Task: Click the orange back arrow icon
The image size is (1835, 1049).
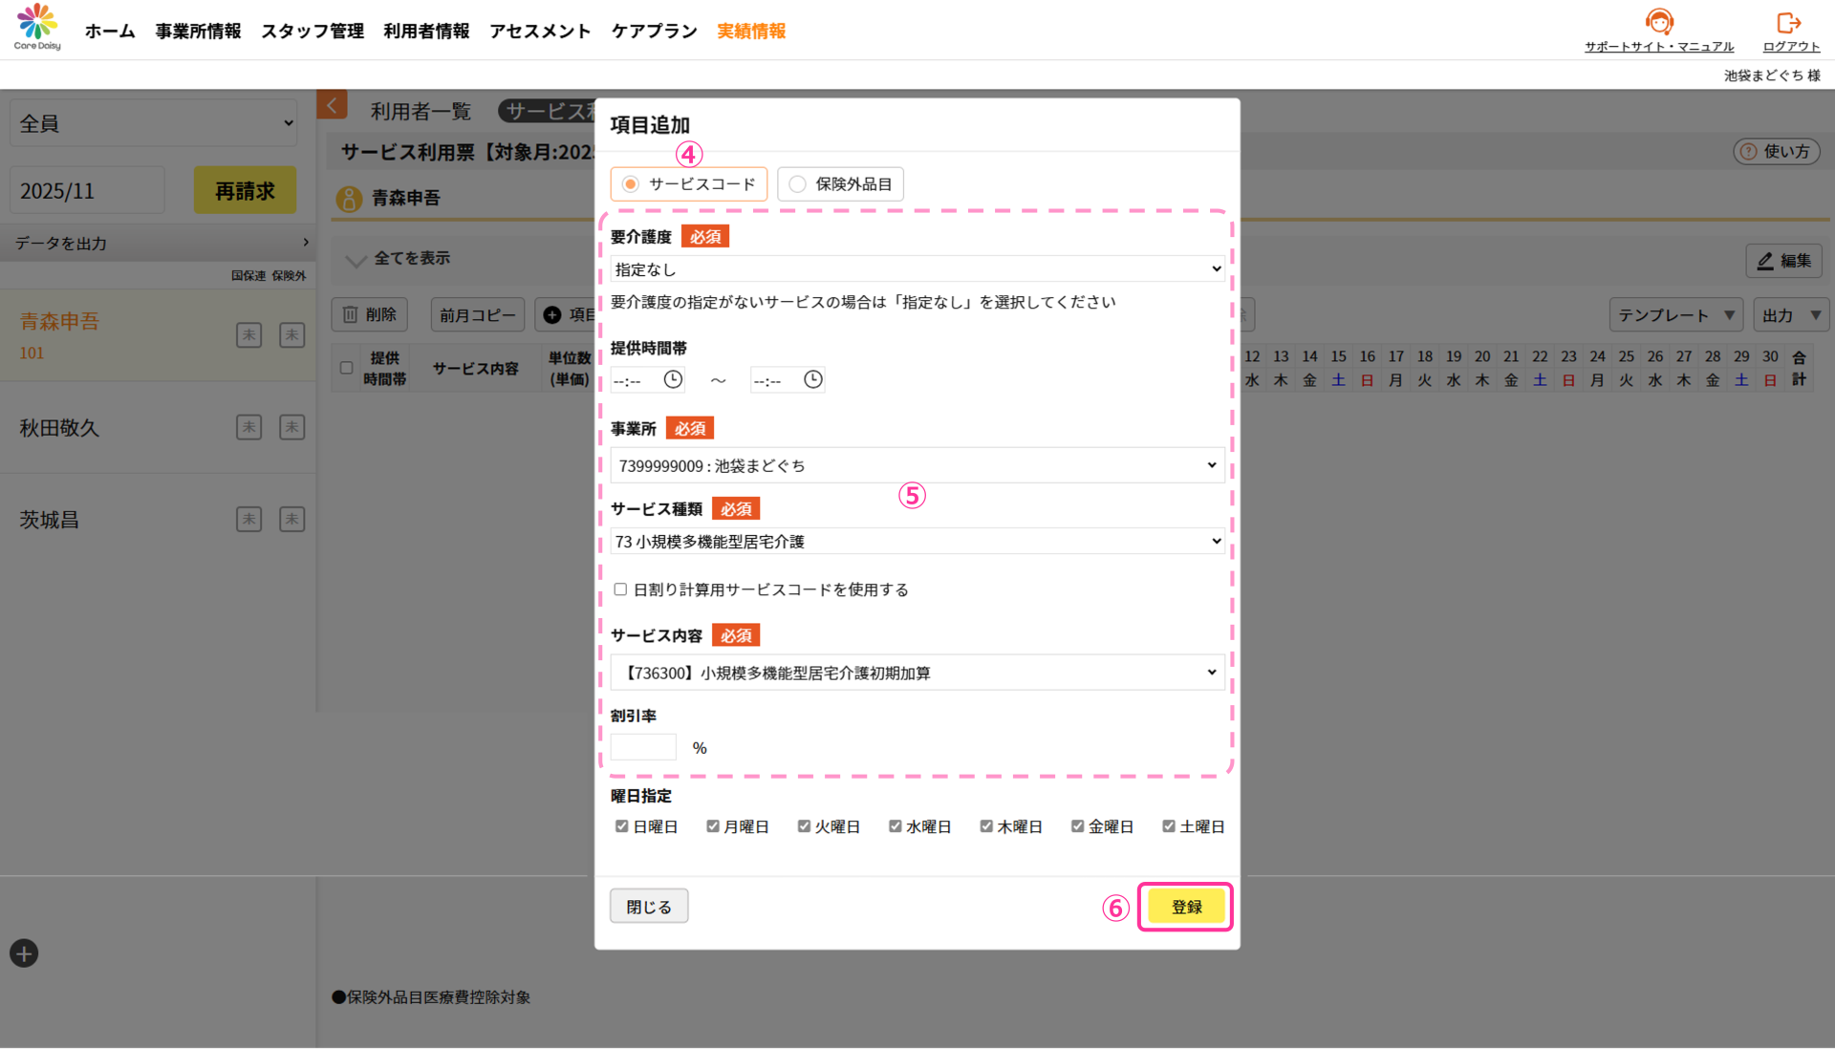Action: click(x=332, y=105)
